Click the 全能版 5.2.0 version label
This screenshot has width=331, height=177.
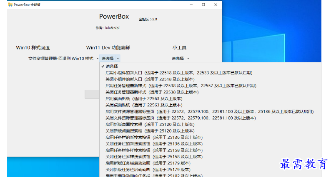point(148,19)
